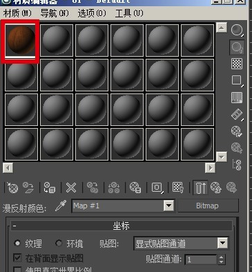Image resolution: width=252 pixels, height=272 pixels.
Task: Click Assign Material to Selection icon
Action: click(50, 188)
